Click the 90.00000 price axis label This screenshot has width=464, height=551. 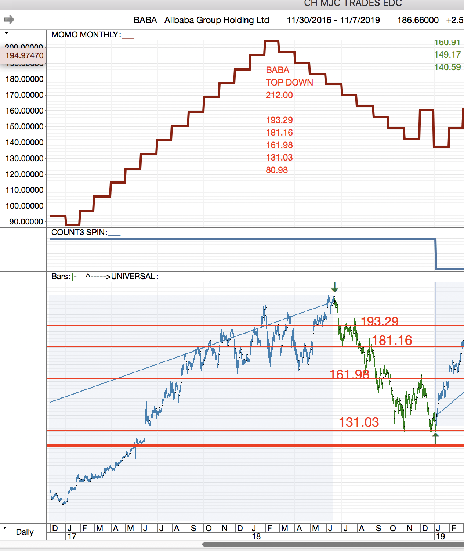click(x=26, y=222)
